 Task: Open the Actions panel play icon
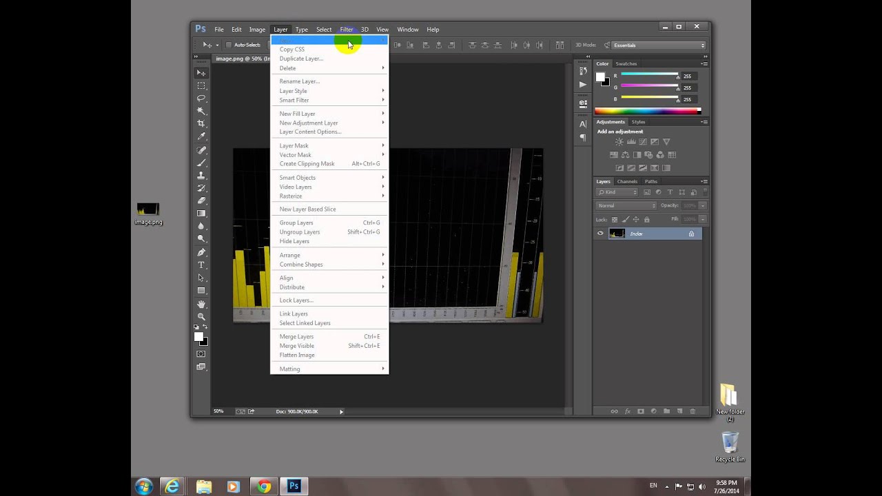(x=583, y=85)
